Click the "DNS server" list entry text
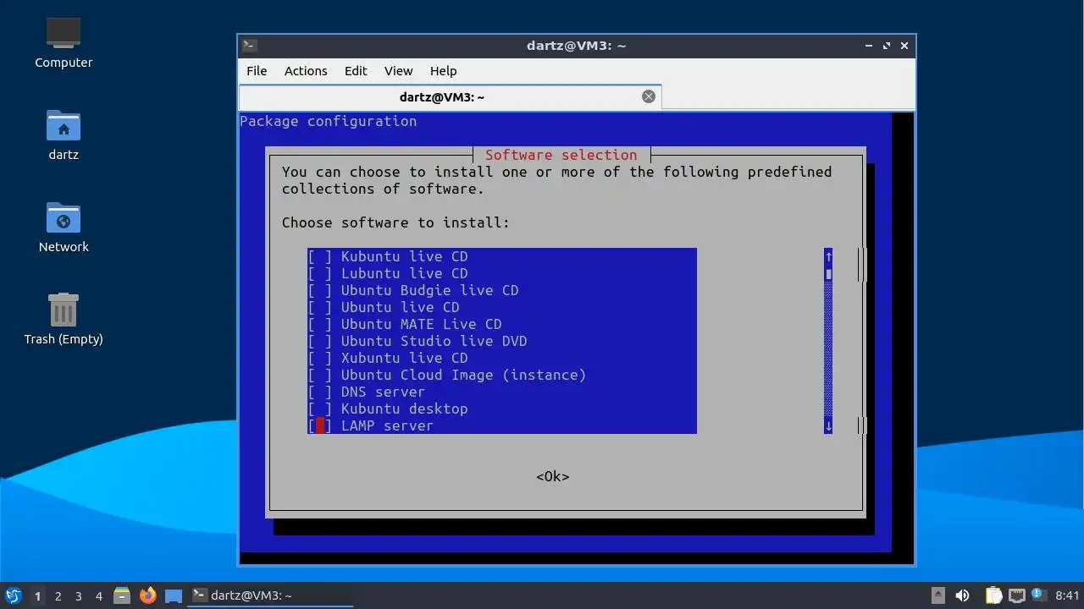Screen dimensions: 1084x609 (384, 392)
